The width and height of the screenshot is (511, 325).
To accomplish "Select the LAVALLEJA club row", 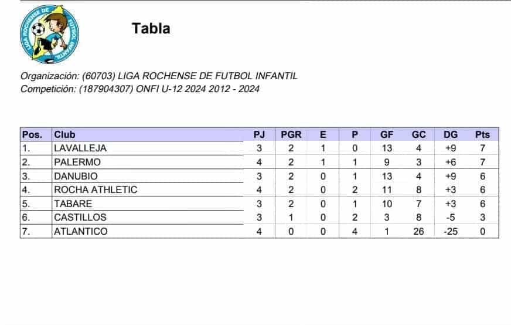I will pos(260,148).
